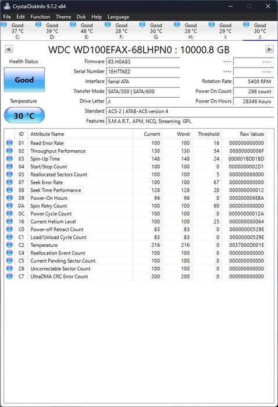Select drive J: tab
The width and height of the screenshot is (278, 407).
260,31
